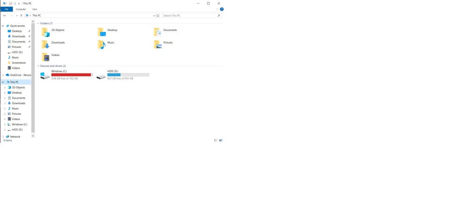Expand the OneDrive - Personal tree node
450x208 pixels.
[x=3, y=75]
